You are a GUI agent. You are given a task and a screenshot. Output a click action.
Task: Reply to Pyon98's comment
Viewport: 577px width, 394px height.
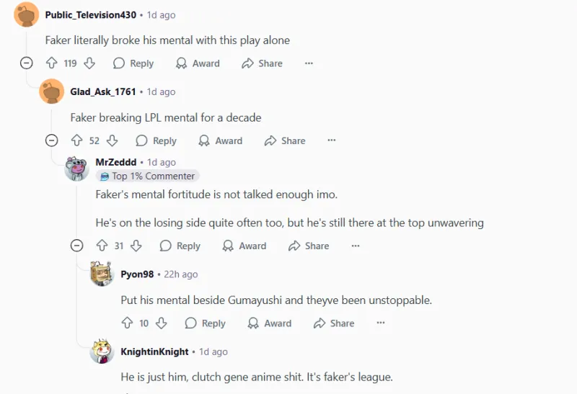tap(206, 323)
